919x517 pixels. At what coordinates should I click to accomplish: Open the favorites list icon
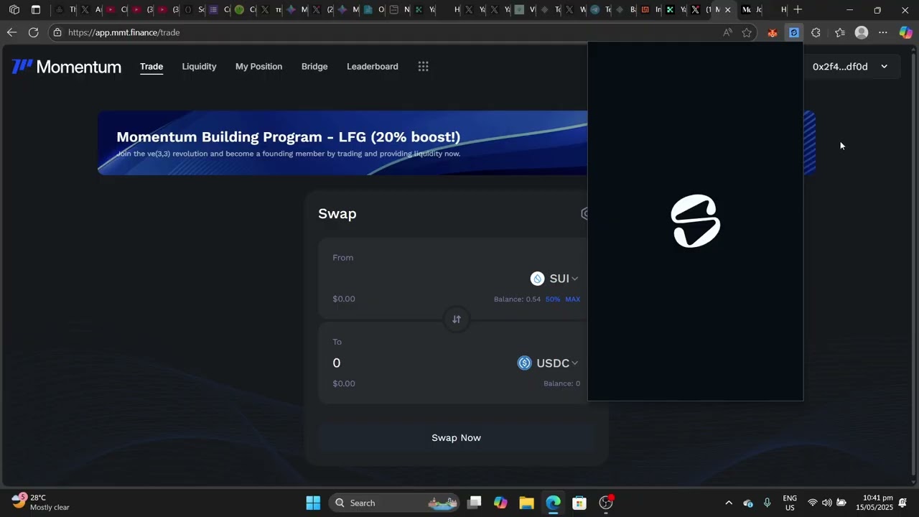coord(840,32)
